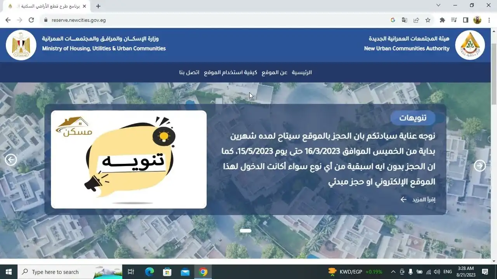
Task: Open the Chrome three-dot menu
Action: click(488, 20)
